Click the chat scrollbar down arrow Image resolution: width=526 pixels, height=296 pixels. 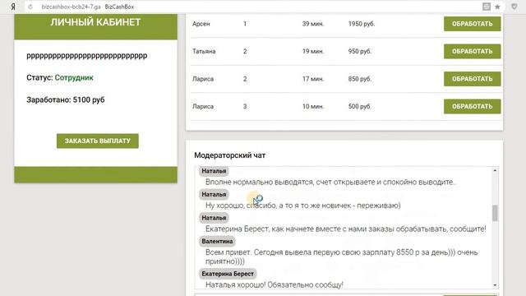(x=495, y=285)
